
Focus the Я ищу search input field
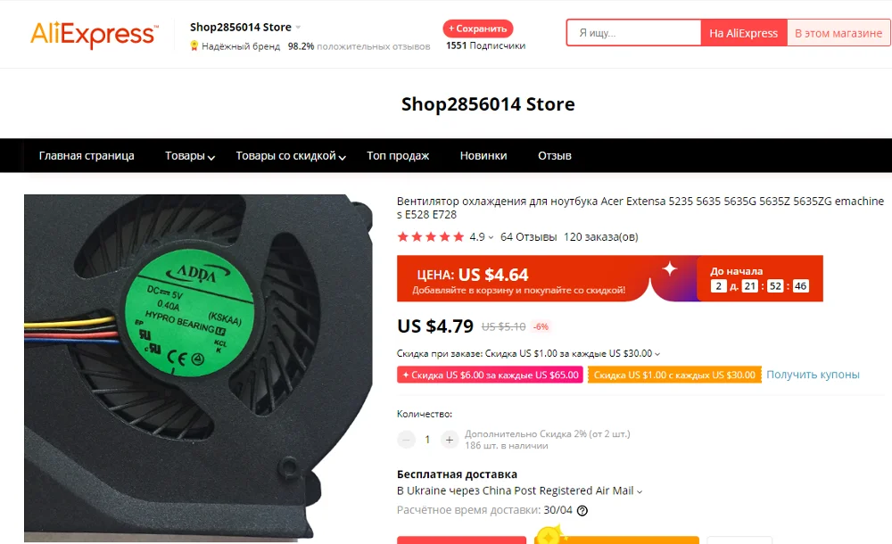633,33
